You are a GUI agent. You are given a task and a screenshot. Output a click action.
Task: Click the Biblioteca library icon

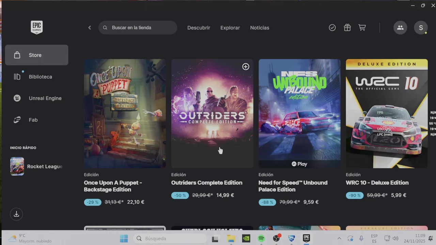[x=17, y=77]
